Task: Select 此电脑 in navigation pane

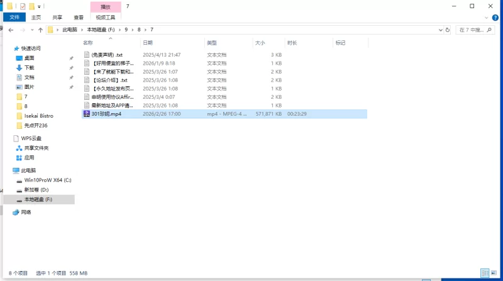Action: pos(28,170)
